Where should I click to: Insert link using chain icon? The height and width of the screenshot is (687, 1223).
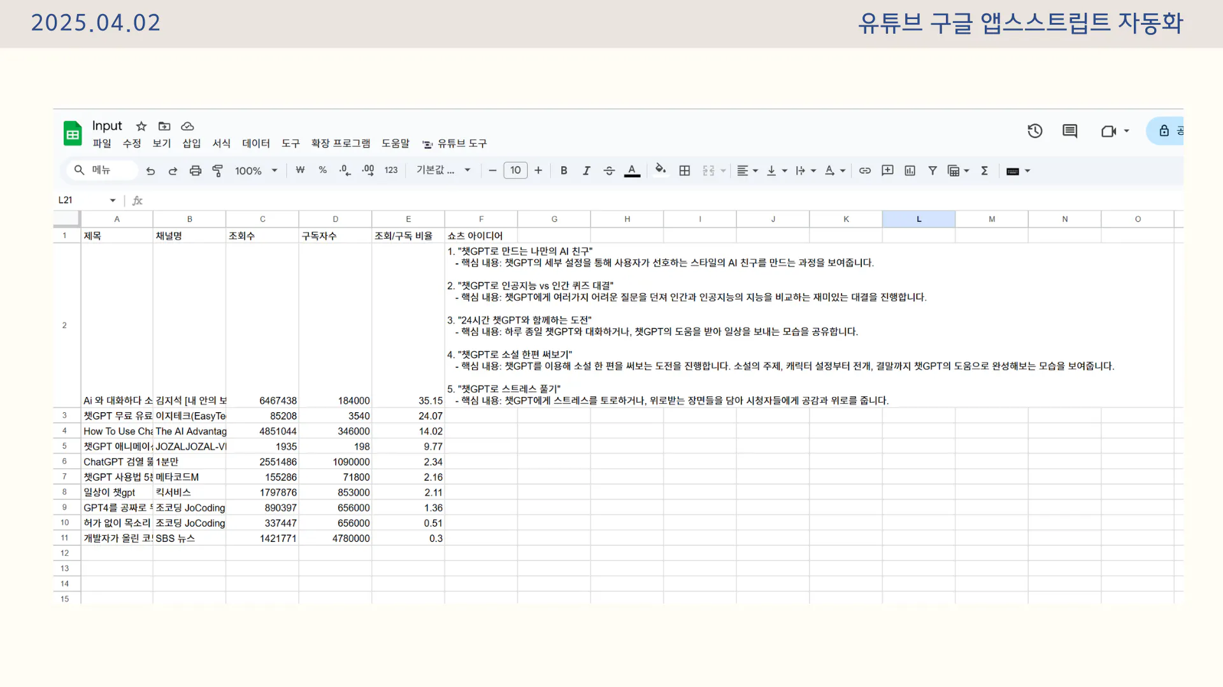(865, 170)
